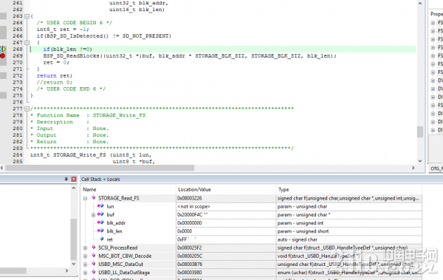The image size is (443, 280).
Task: Expand the USBD_MSC_DataOut stack frame
Action: click(x=85, y=264)
